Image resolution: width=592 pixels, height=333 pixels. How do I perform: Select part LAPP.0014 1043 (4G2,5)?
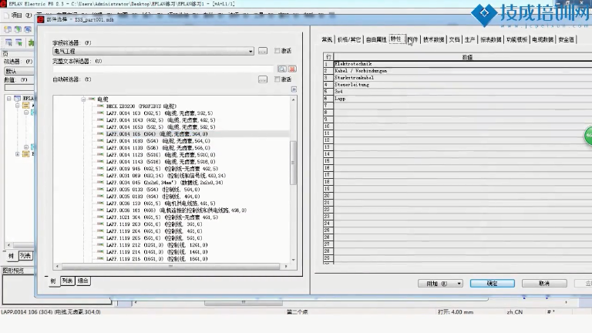point(161,120)
